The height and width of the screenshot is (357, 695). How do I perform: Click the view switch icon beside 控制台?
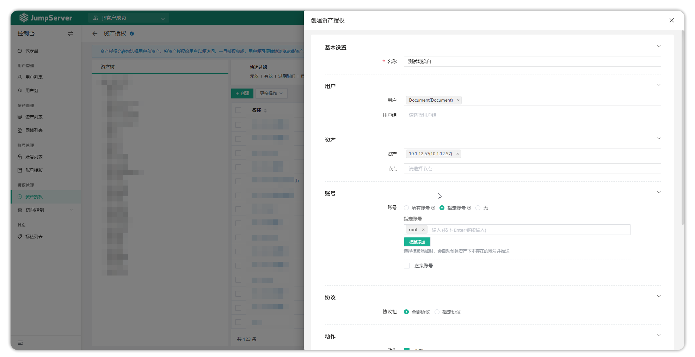(x=70, y=34)
